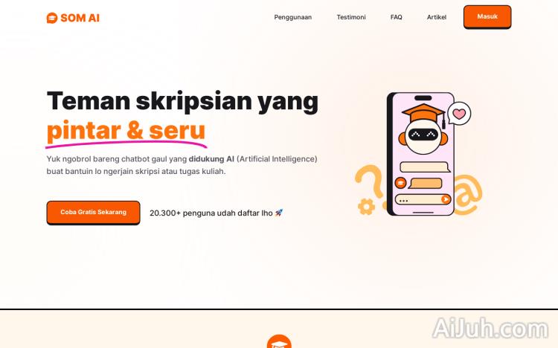This screenshot has height=348, width=558.
Task: Click the robot face with sunglasses
Action: 423,137
